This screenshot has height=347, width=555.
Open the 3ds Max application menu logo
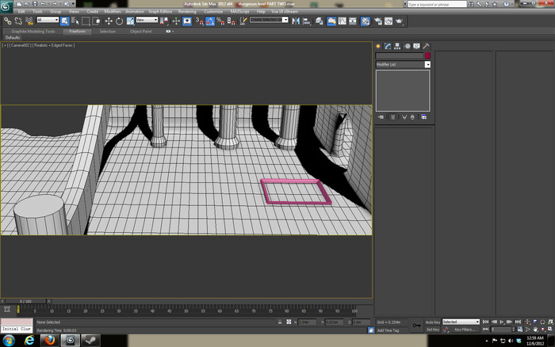[x=6, y=6]
